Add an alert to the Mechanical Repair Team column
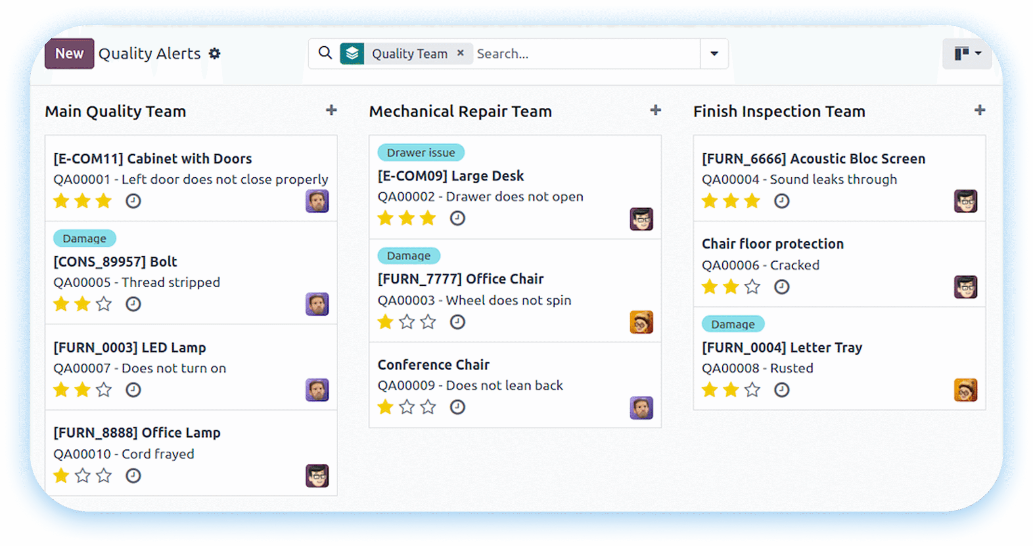This screenshot has height=546, width=1033. (x=655, y=110)
